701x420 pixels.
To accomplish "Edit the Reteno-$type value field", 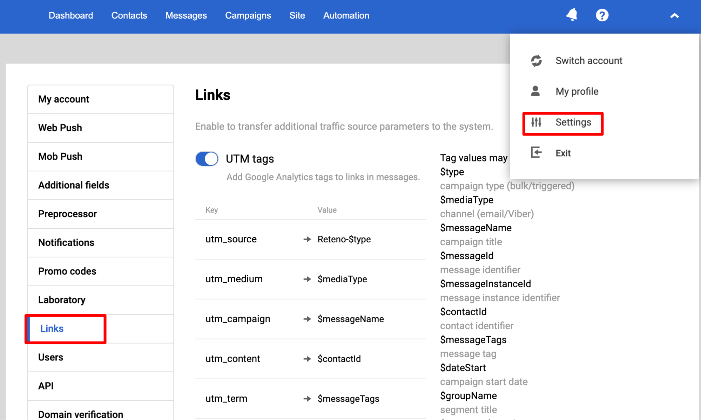I will point(344,239).
